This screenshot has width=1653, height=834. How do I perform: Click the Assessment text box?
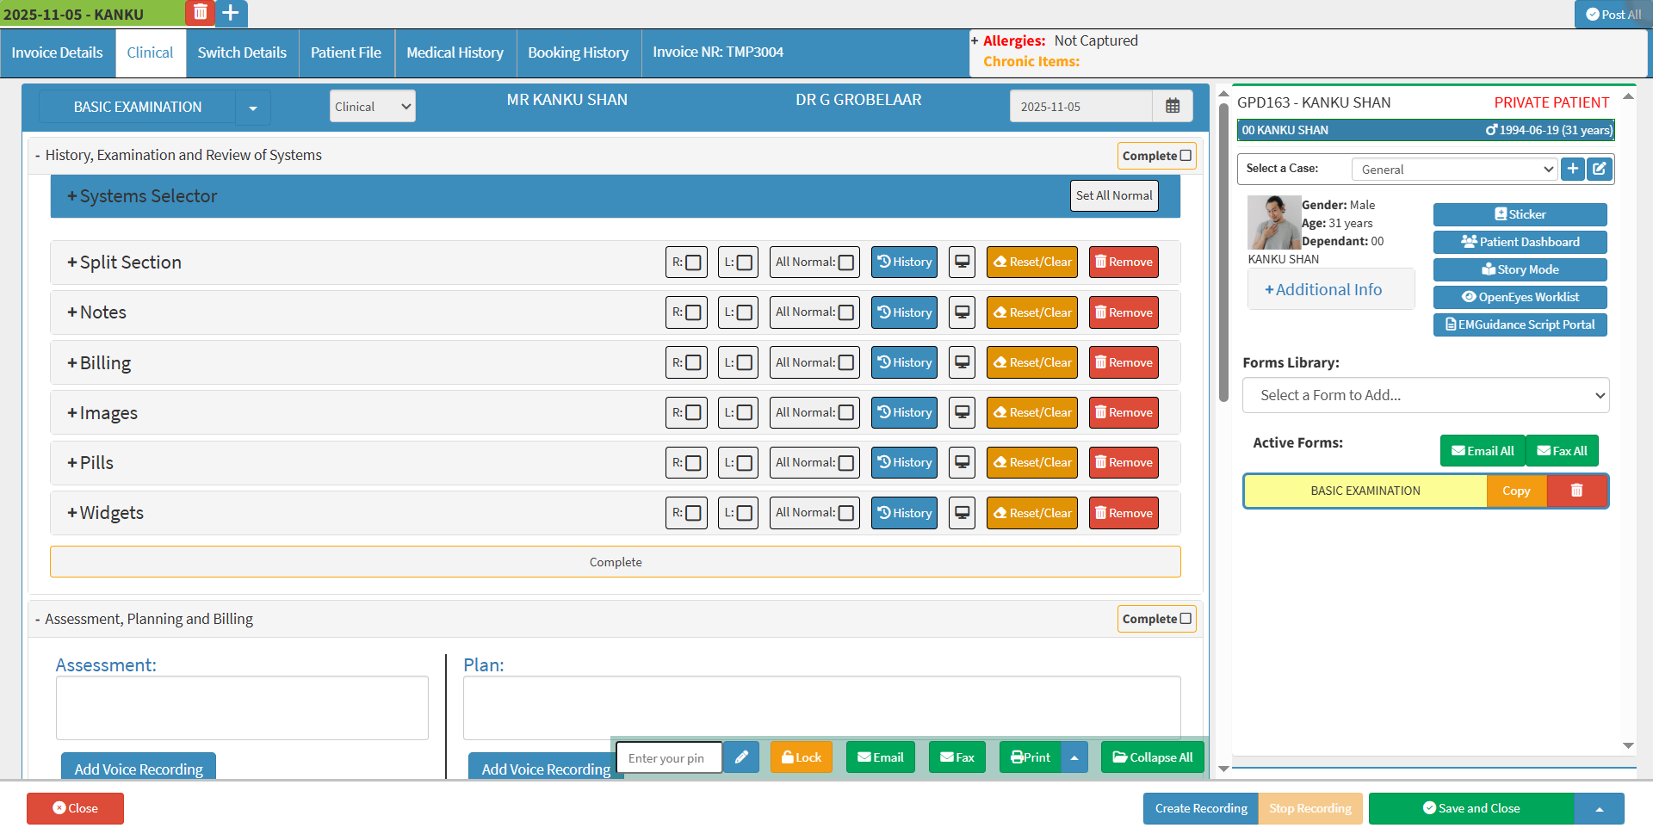(242, 707)
